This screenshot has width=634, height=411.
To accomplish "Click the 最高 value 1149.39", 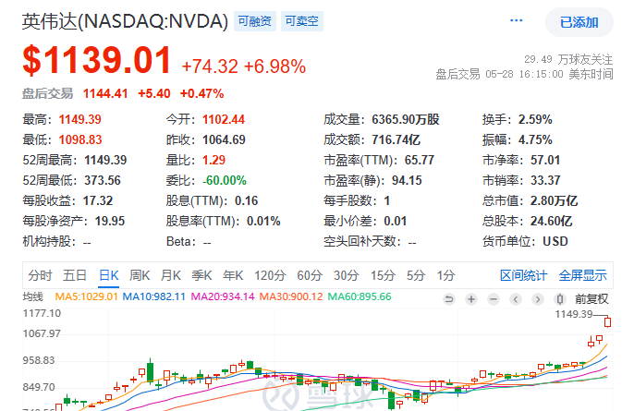I will tap(80, 120).
